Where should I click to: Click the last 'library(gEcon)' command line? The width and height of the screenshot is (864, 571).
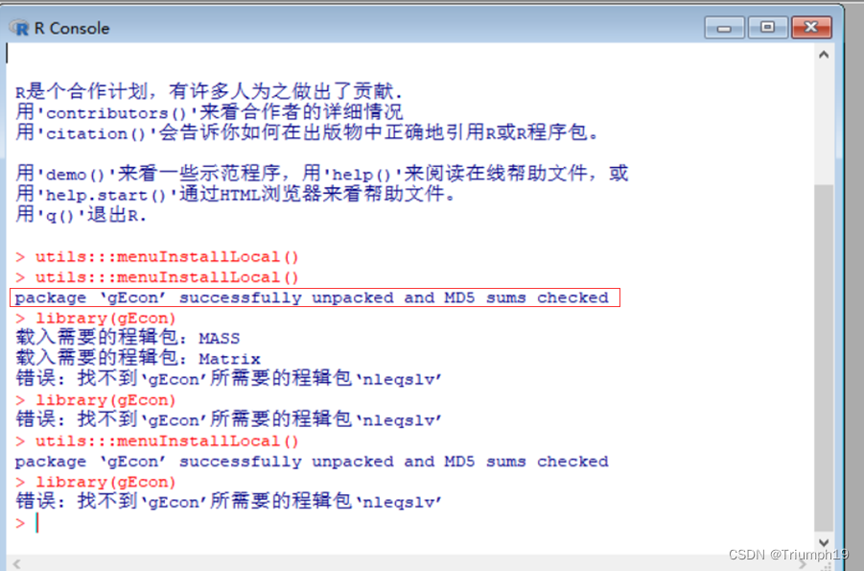(x=96, y=482)
